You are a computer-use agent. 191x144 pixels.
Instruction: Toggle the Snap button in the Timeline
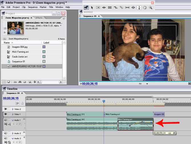tap(18, 103)
